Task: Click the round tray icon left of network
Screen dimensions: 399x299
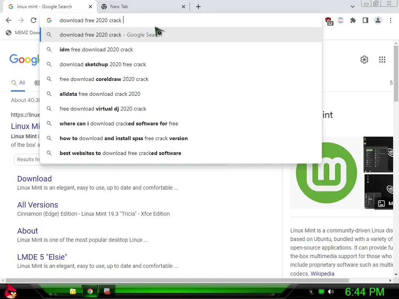Action: click(x=311, y=292)
